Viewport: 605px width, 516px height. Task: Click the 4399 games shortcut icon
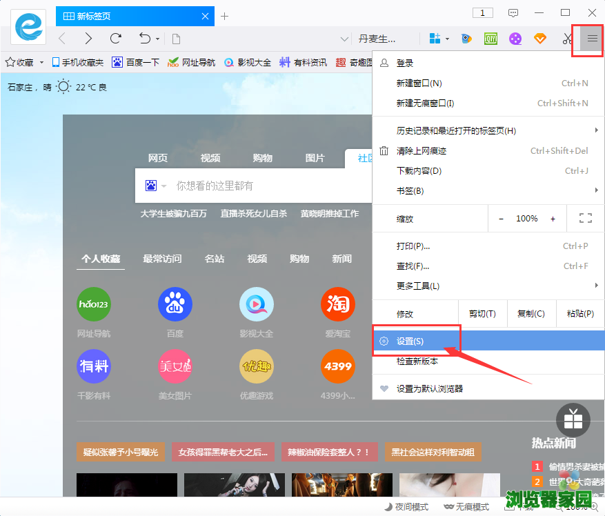[337, 366]
